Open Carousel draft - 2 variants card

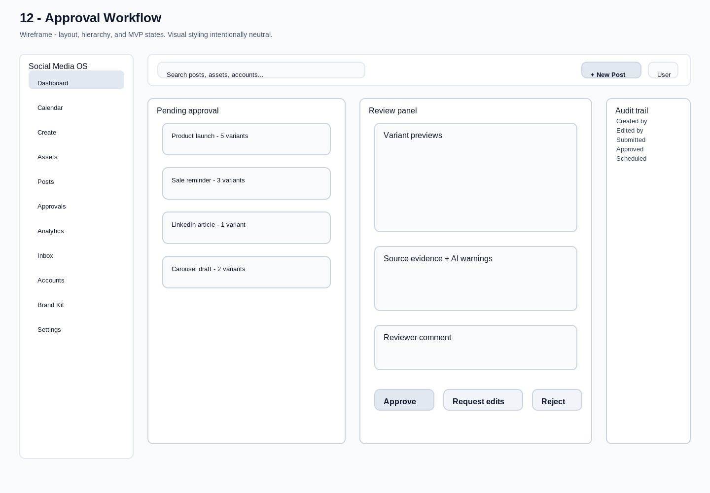coord(247,272)
